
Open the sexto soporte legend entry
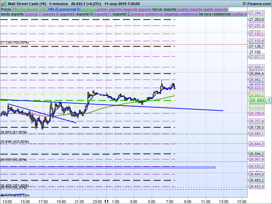click(12, 14)
